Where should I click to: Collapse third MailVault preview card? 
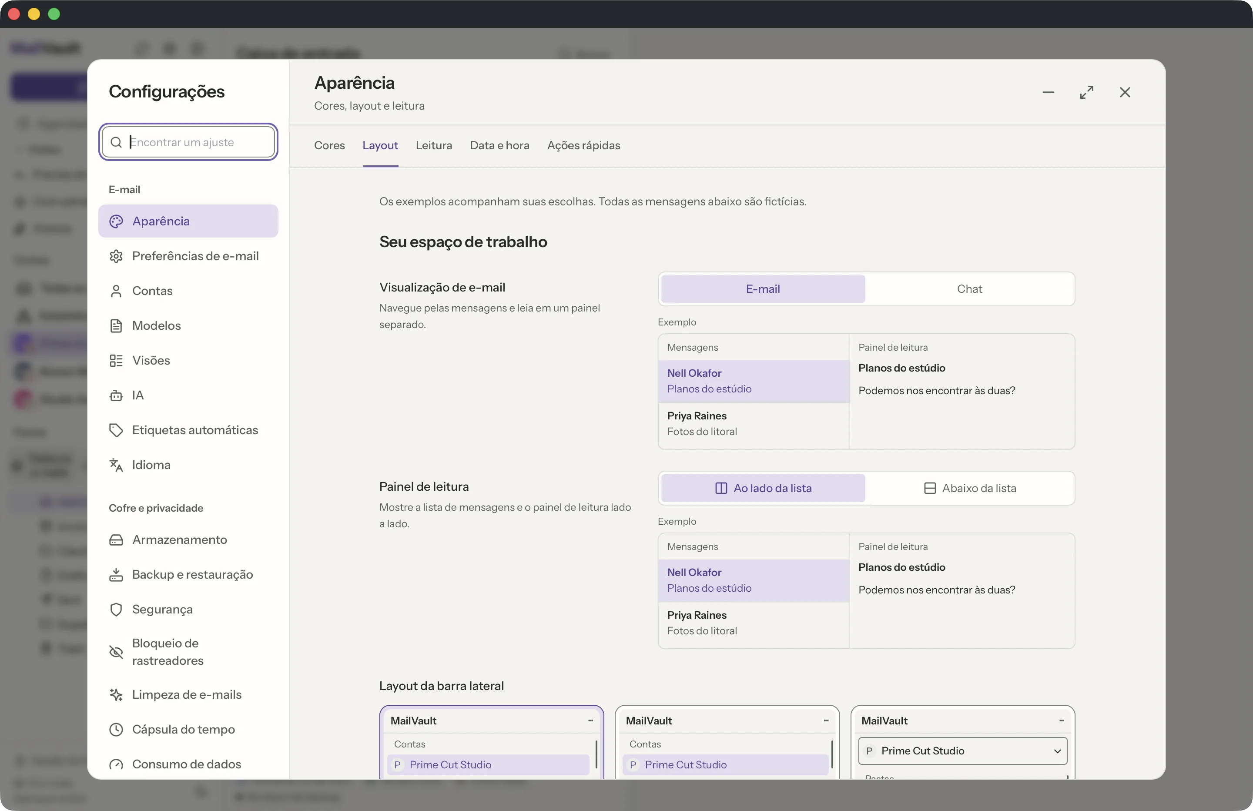click(x=1062, y=721)
